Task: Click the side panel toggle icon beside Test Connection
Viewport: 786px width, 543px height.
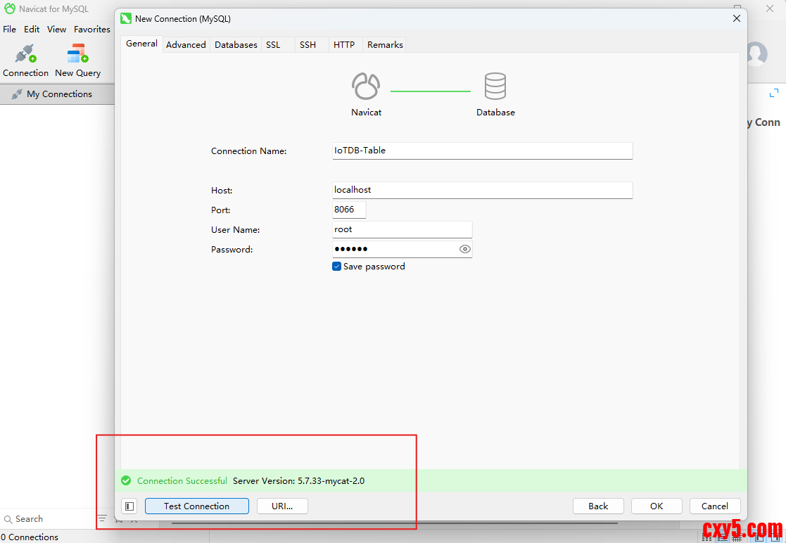Action: [129, 506]
